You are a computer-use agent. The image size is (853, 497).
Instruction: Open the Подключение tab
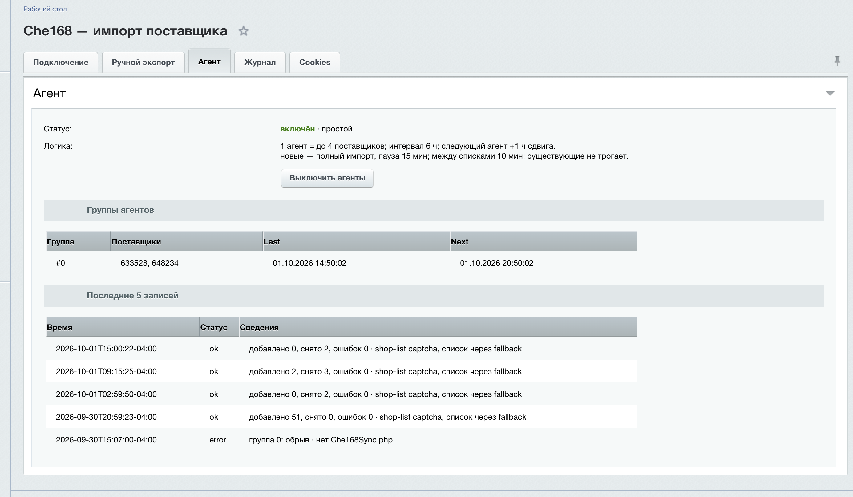[x=61, y=62]
